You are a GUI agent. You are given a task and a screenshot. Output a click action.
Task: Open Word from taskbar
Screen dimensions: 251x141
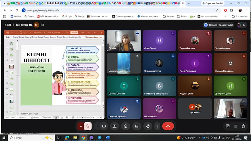(x=108, y=138)
